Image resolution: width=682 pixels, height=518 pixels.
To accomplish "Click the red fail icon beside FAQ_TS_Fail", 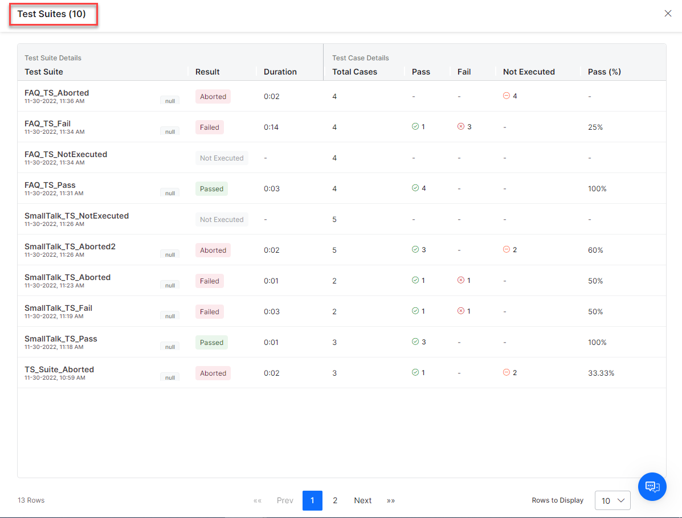I will tap(460, 127).
